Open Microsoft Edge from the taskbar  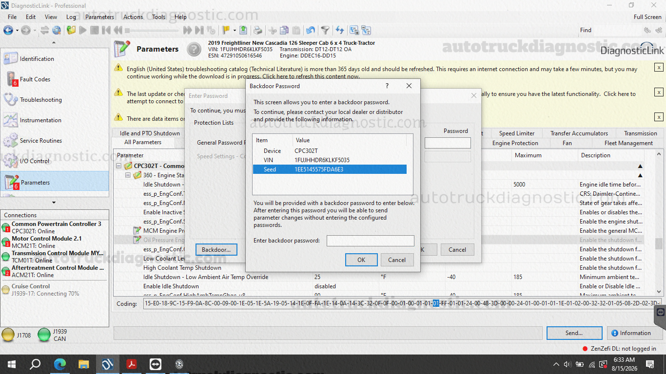coord(60,364)
